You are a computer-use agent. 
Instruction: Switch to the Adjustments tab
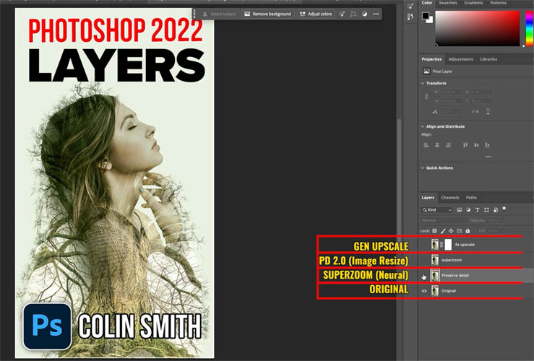coord(460,59)
